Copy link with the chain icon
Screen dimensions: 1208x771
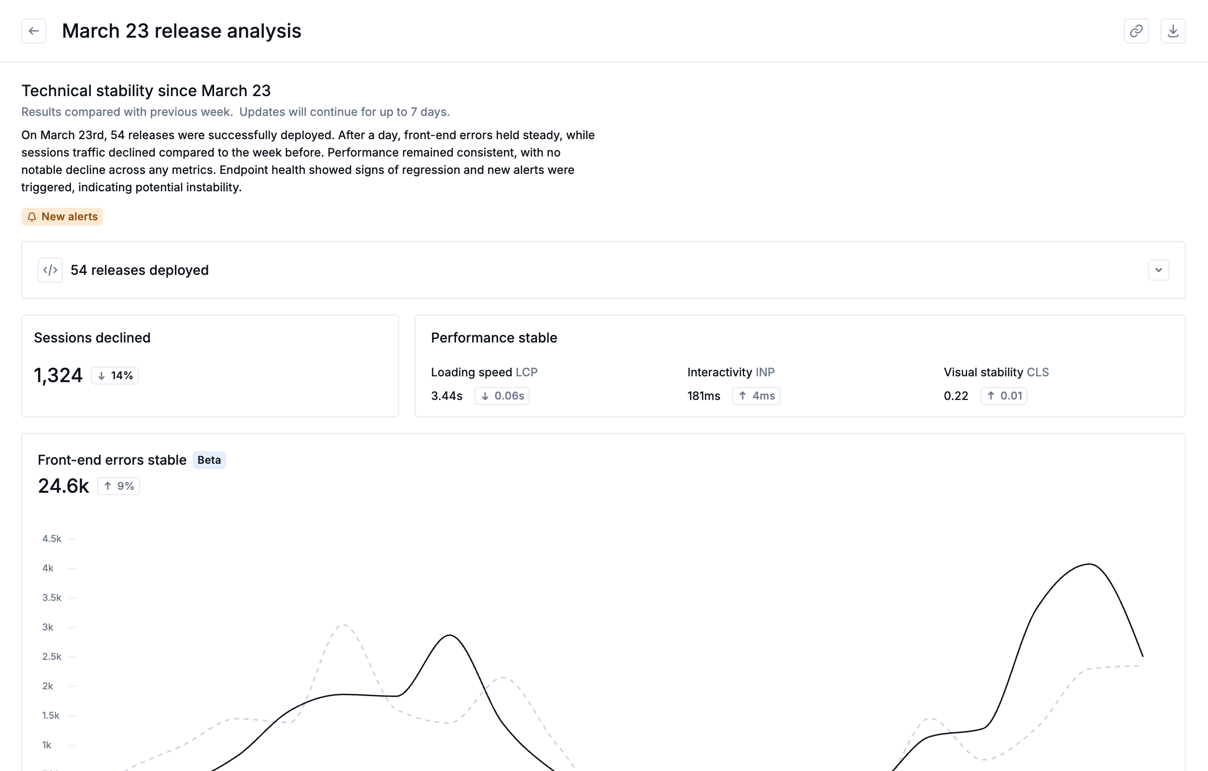(1136, 31)
